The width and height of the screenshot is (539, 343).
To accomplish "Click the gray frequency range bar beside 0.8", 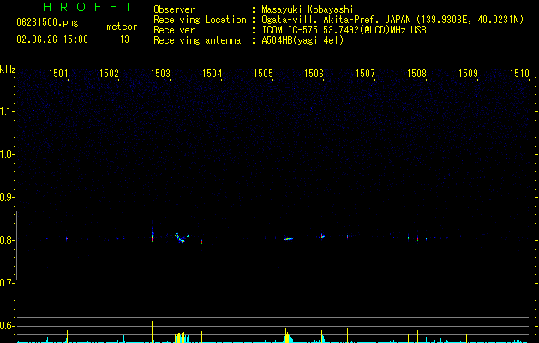I will (16, 245).
